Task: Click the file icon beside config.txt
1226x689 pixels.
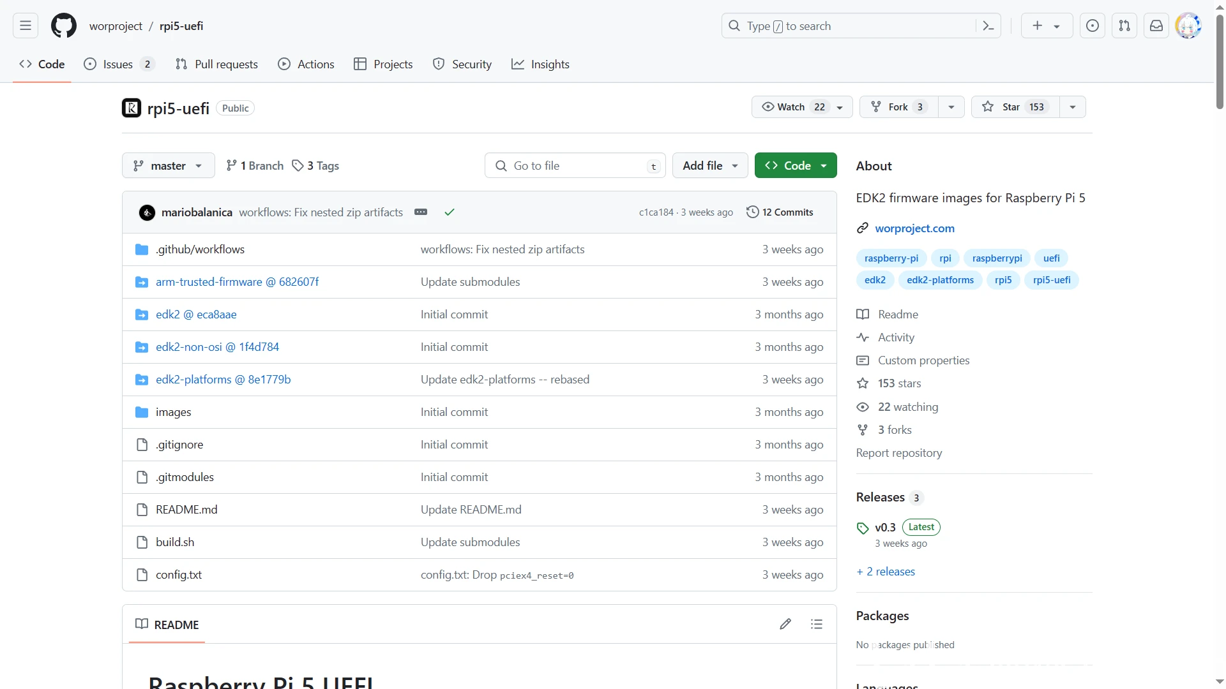Action: click(142, 575)
